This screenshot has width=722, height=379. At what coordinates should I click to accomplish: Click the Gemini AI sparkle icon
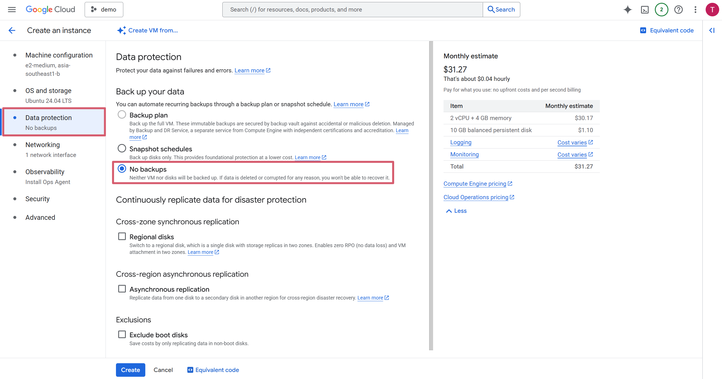(627, 10)
